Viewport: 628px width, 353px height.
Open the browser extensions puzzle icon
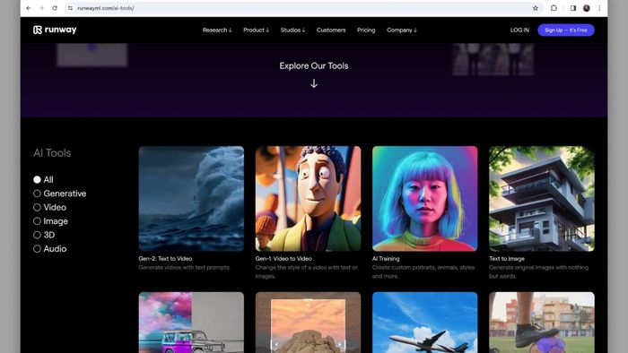point(554,8)
